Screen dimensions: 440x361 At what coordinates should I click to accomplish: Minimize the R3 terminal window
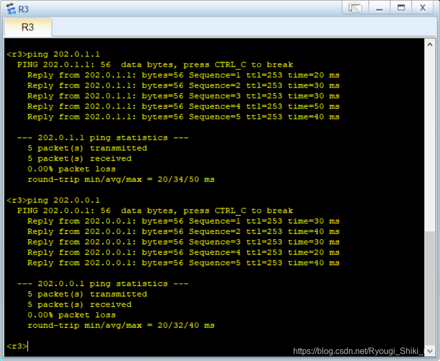pos(380,8)
